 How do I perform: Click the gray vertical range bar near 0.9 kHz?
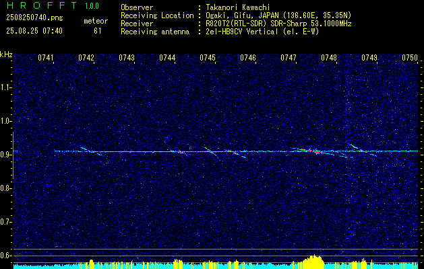coord(13,155)
